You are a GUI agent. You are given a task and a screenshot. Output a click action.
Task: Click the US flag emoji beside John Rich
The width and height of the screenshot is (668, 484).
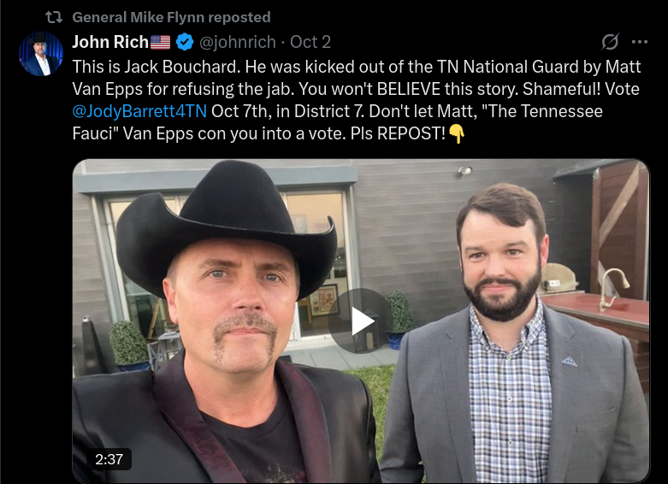(161, 42)
